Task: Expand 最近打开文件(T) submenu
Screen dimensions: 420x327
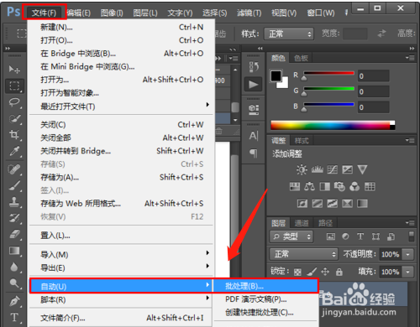Action: coord(122,106)
